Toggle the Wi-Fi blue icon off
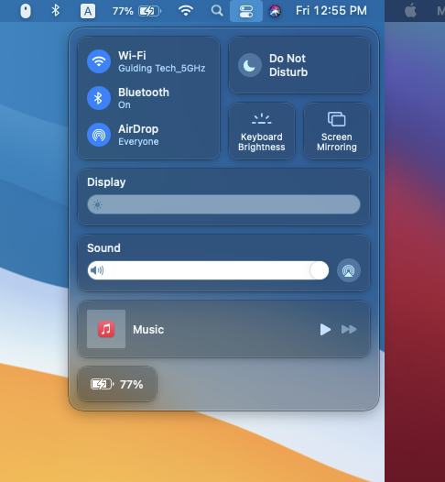 [x=99, y=61]
